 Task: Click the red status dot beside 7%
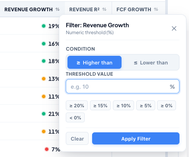pyautogui.click(x=47, y=149)
